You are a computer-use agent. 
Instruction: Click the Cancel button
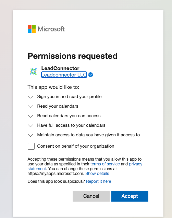click(91, 196)
